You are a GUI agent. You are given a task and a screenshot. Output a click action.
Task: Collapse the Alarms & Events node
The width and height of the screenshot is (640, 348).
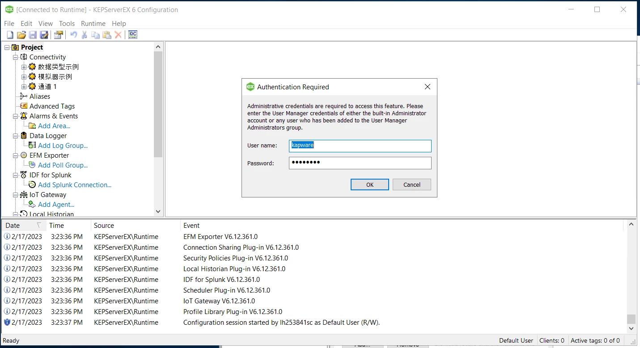tap(15, 116)
